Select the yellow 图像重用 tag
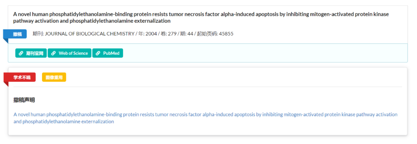The width and height of the screenshot is (417, 144). coord(54,77)
